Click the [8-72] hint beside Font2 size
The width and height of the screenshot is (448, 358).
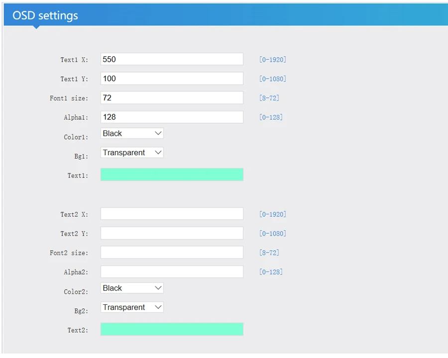point(269,253)
